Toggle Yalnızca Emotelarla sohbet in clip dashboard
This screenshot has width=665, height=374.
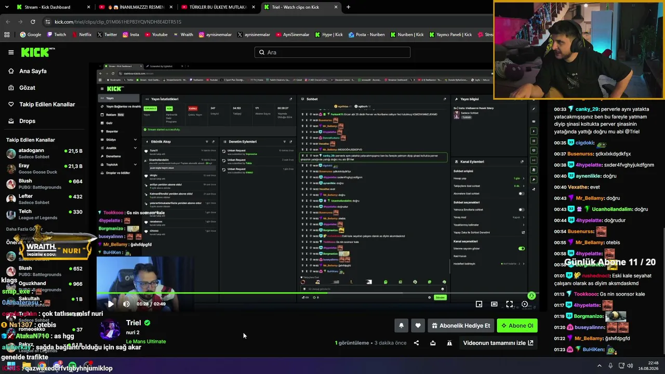521,210
